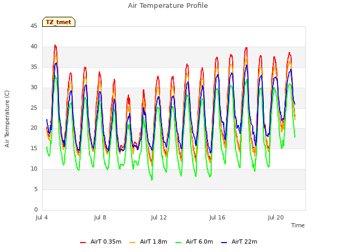Image resolution: width=337 pixels, height=252 pixels.
Task: Click the orange AirT 1.8m legend swatch
Action: click(x=133, y=243)
